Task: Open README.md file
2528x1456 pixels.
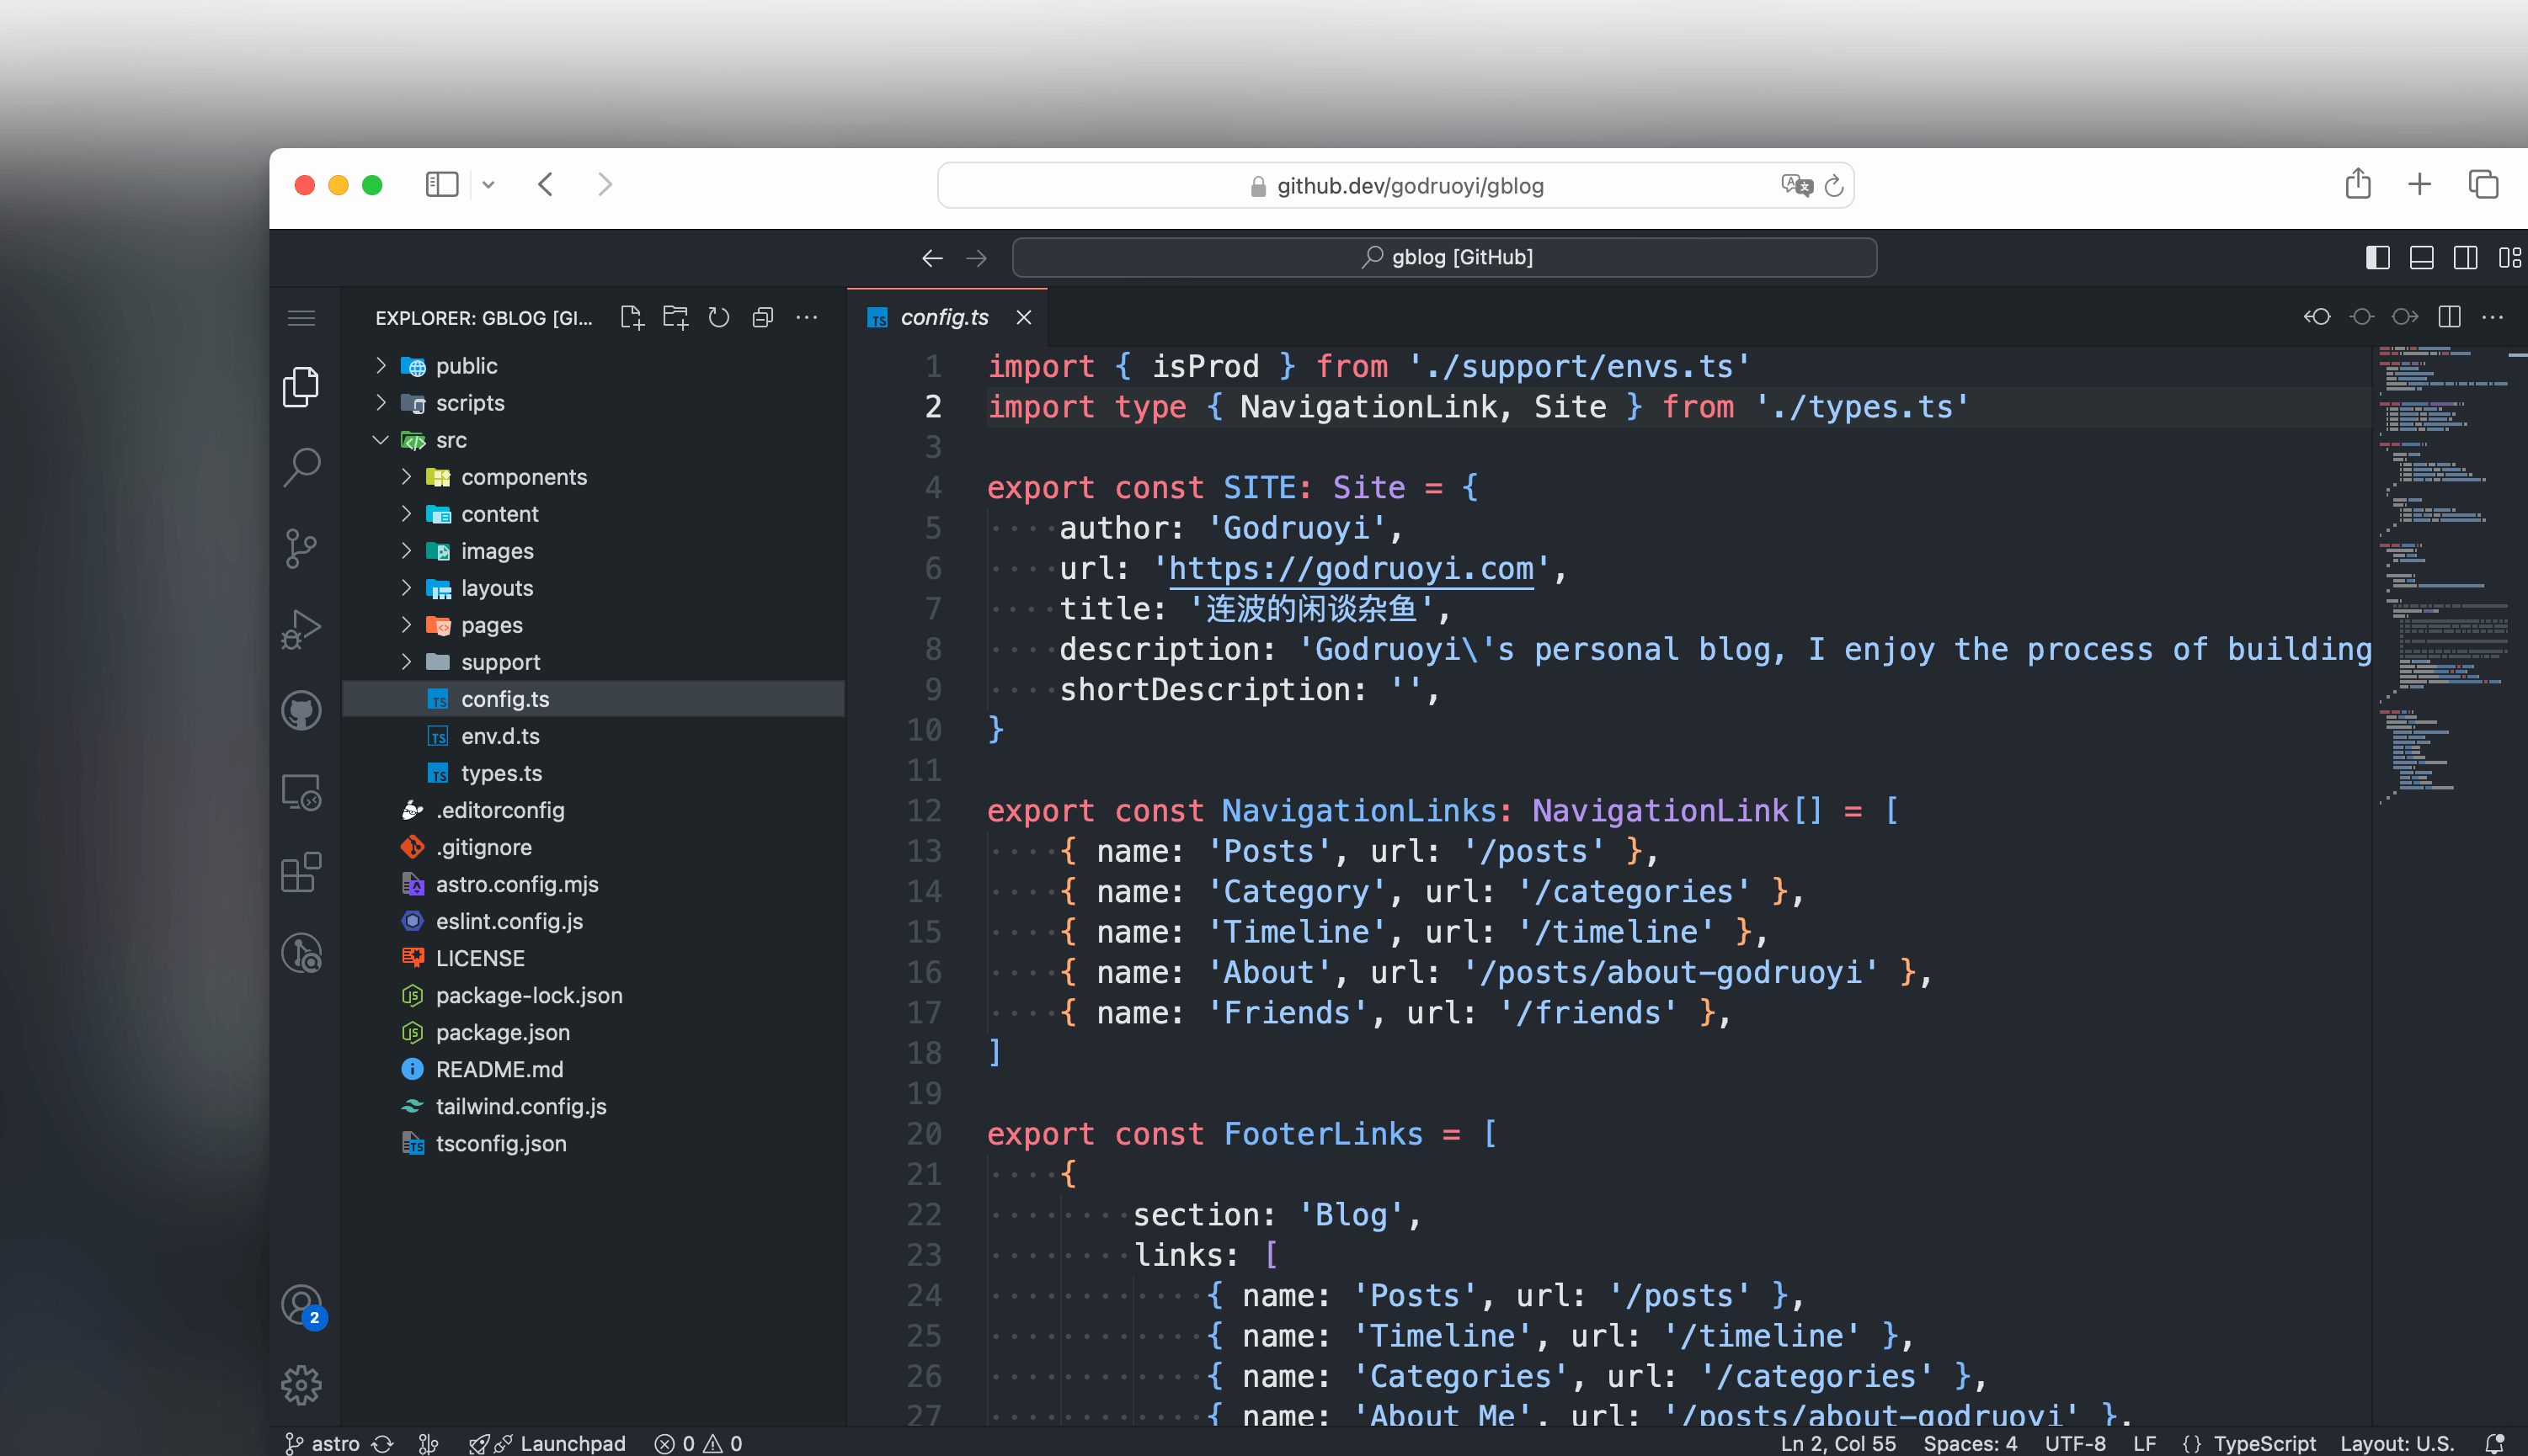Action: [x=595, y=1069]
